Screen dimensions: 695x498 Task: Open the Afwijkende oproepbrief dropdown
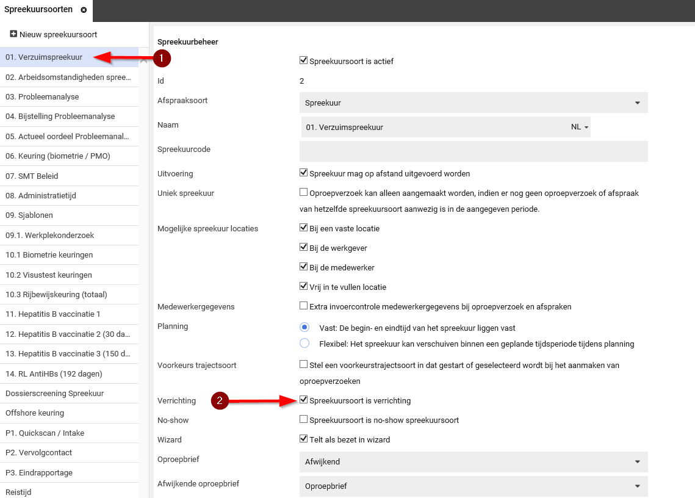click(474, 486)
